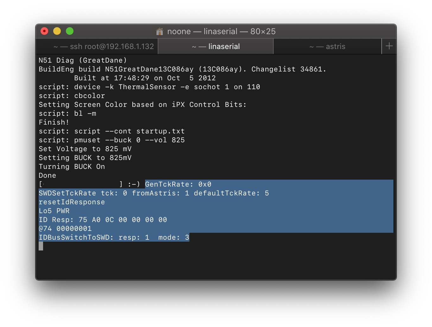The height and width of the screenshot is (327, 432).
Task: Click the ID Resp: 75 A0 0C line
Action: [x=103, y=219]
